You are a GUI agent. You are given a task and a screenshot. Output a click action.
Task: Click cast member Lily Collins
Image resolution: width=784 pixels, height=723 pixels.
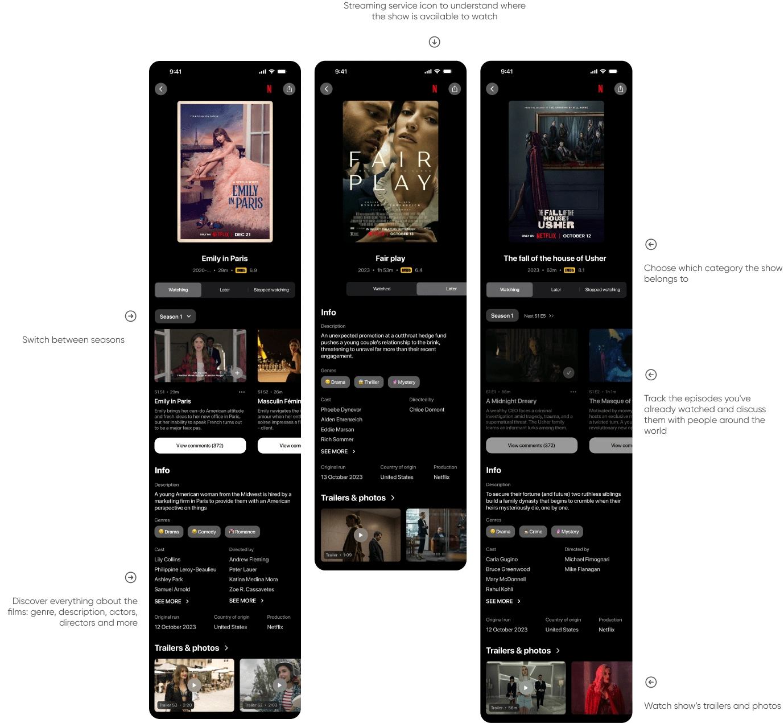[167, 560]
